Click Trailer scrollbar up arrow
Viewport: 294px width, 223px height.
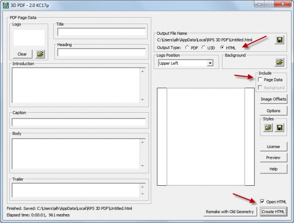[143, 187]
